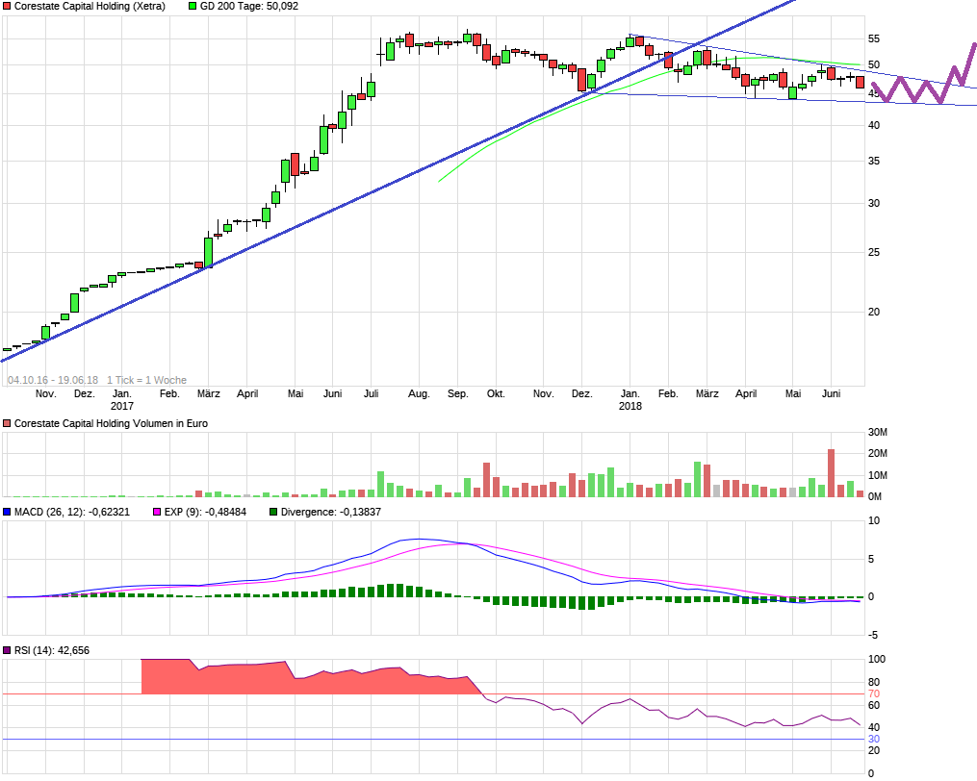The width and height of the screenshot is (977, 781).
Task: Click the green GD 200 Tage legend swatch
Action: click(193, 6)
